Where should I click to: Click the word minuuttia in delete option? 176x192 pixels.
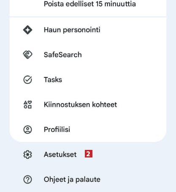120,4
